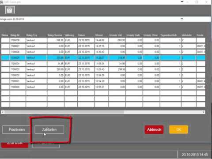The image size is (212, 159).
Task: Select the receipt row timed 14:41:16
Action: (x=103, y=46)
